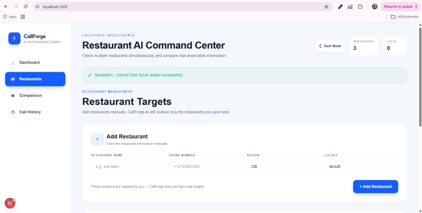Screen dimensions: 422x213
Task: Click the Comparison icon in sidebar
Action: coord(13,96)
